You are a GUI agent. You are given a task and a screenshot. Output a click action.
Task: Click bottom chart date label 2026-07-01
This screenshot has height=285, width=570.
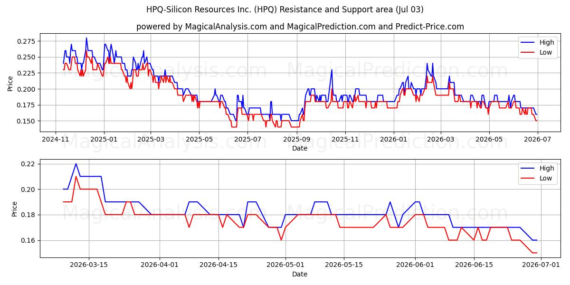(x=541, y=265)
